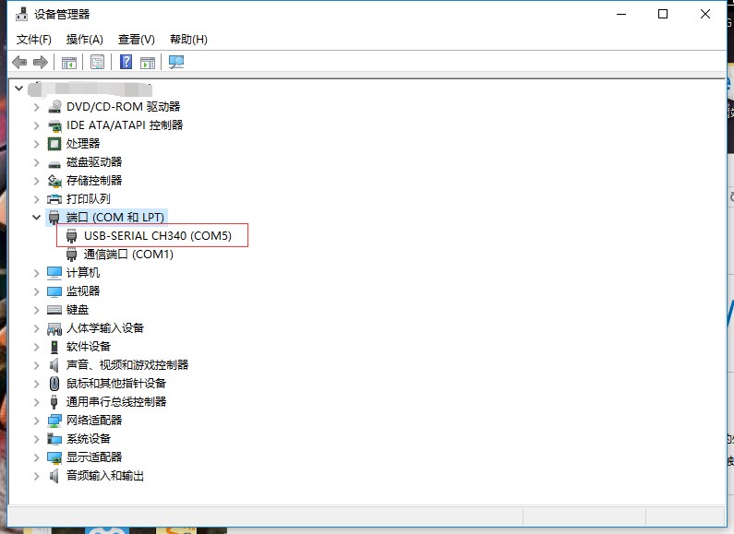Expand IDE ATA/ATAPI 控制器 node
This screenshot has height=534, width=734.
click(37, 125)
